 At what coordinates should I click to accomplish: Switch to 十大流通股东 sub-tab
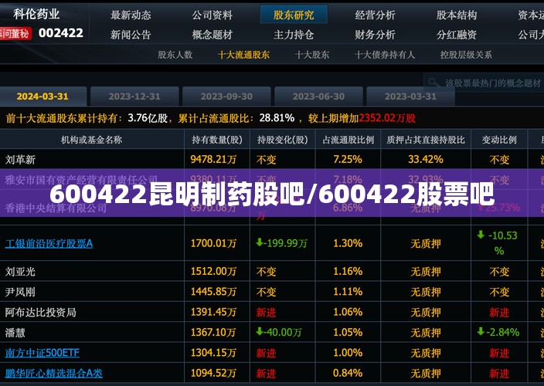pos(243,55)
